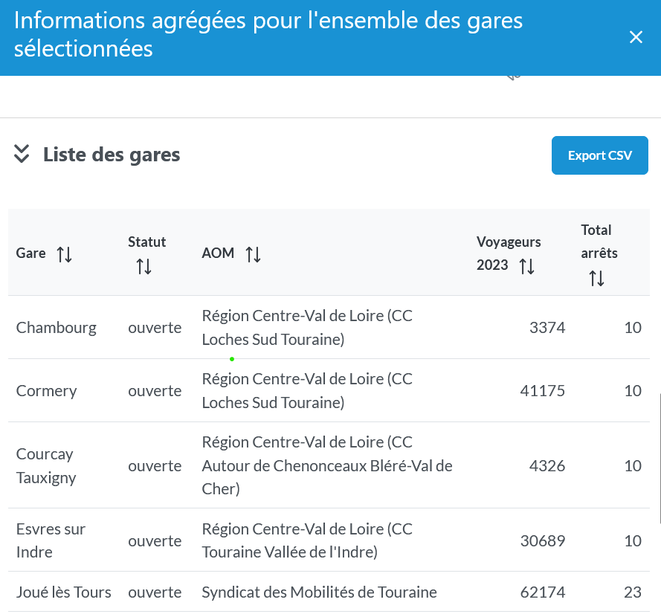
Task: Click the 62174 passengers value
Action: point(542,592)
